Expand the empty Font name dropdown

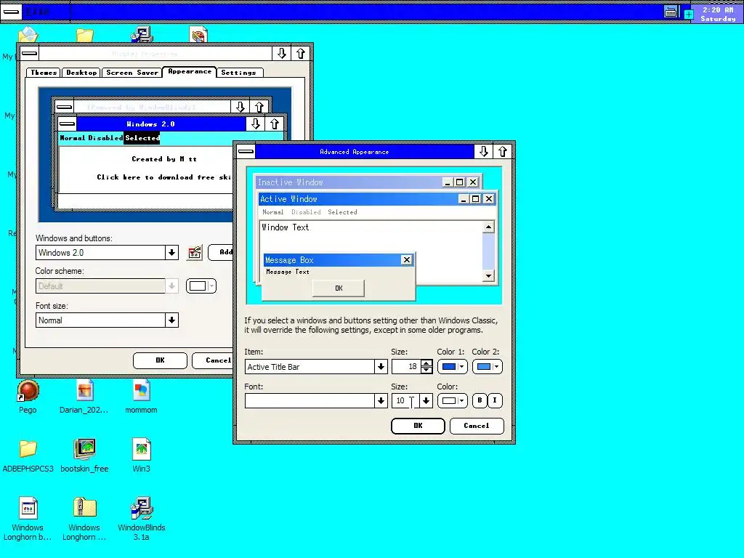coord(381,401)
